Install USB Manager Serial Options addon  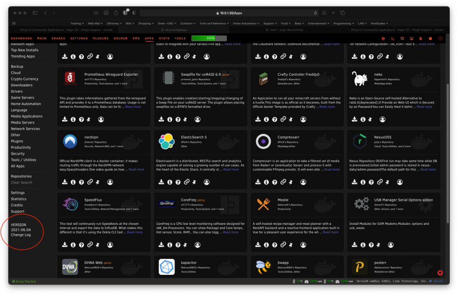(354, 245)
